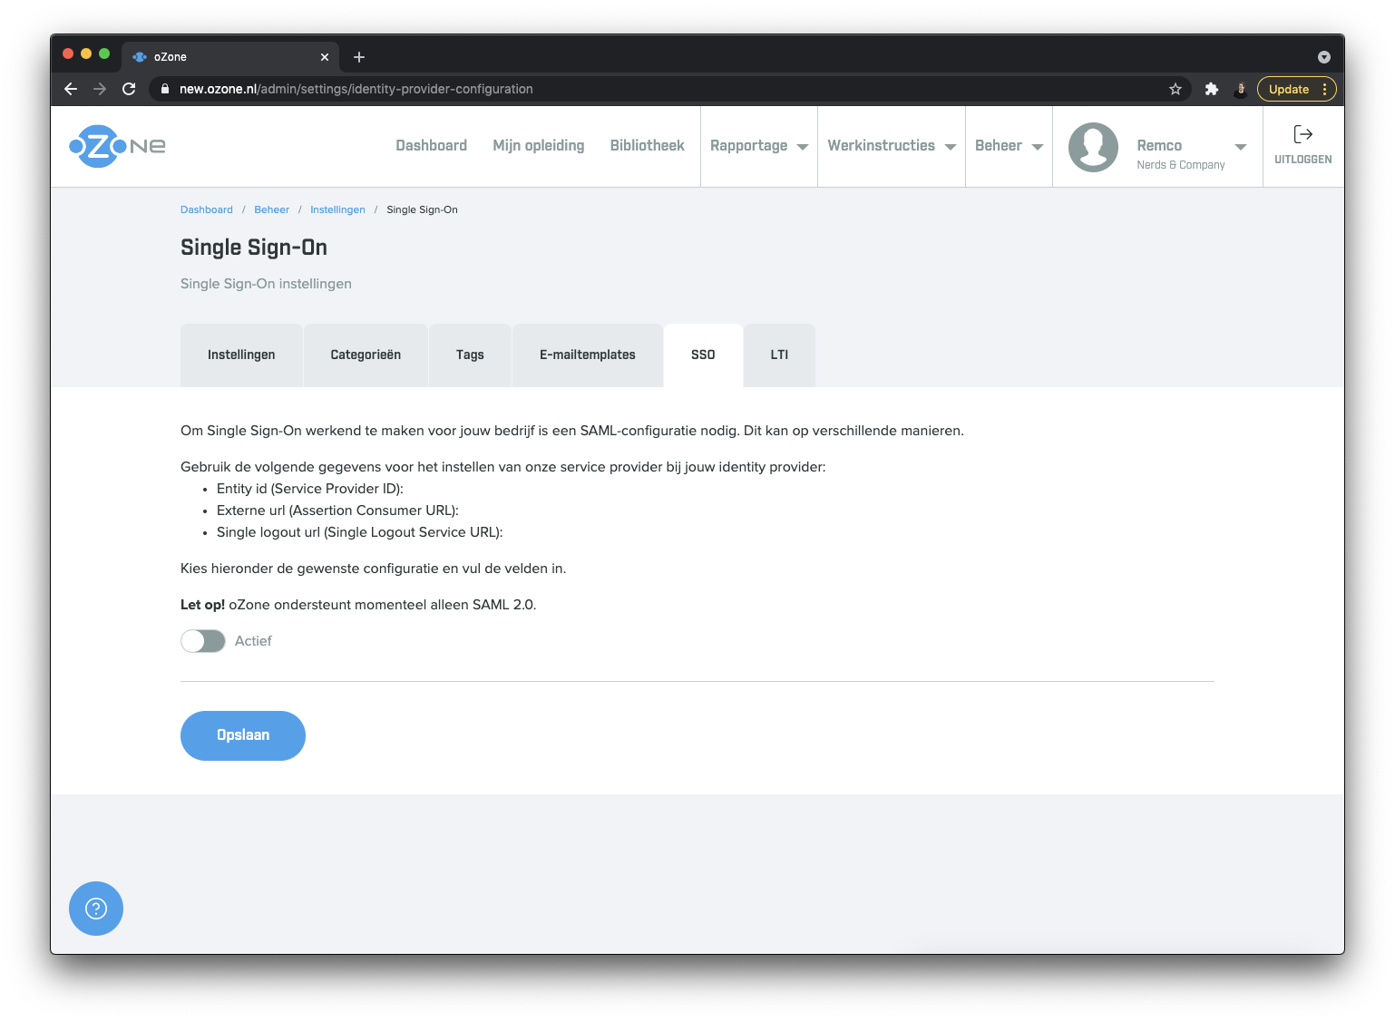Click the floating help question mark
This screenshot has width=1395, height=1021.
[95, 908]
